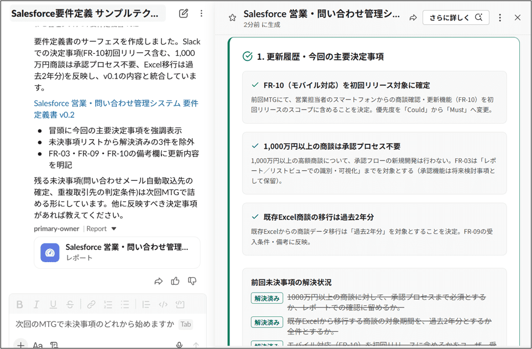The width and height of the screenshot is (532, 349).
Task: Open the report panel's more options menu
Action: click(x=500, y=18)
